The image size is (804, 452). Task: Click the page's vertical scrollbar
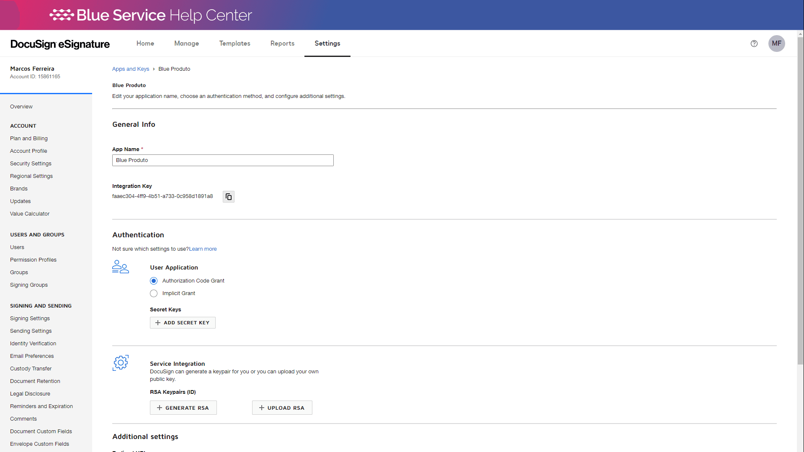pos(800,201)
